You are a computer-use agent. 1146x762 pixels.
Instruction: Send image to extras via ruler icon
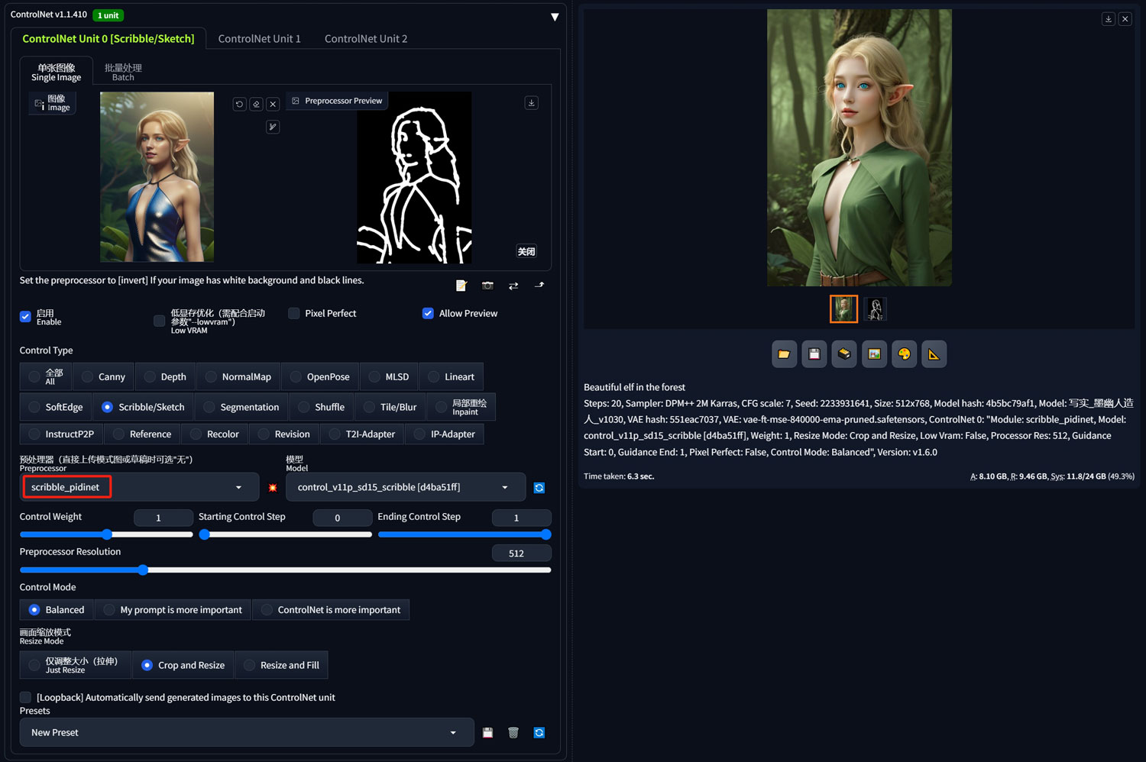tap(934, 354)
